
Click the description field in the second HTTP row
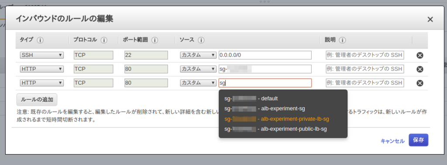pos(365,69)
